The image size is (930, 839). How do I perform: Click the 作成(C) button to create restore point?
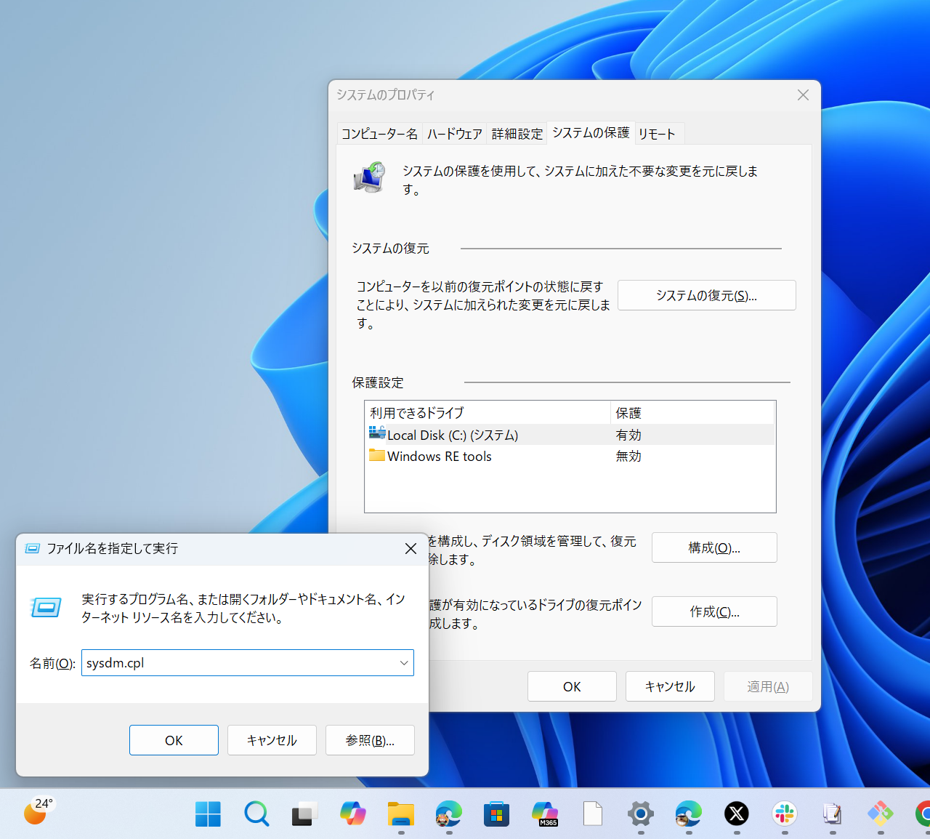pos(713,611)
